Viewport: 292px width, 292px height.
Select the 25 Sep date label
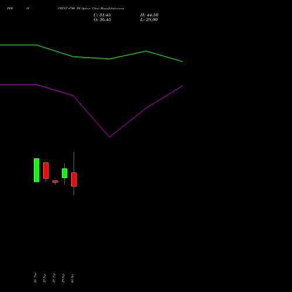(44, 278)
